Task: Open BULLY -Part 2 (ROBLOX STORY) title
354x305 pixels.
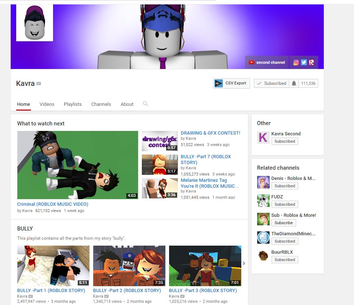Action: (x=127, y=291)
